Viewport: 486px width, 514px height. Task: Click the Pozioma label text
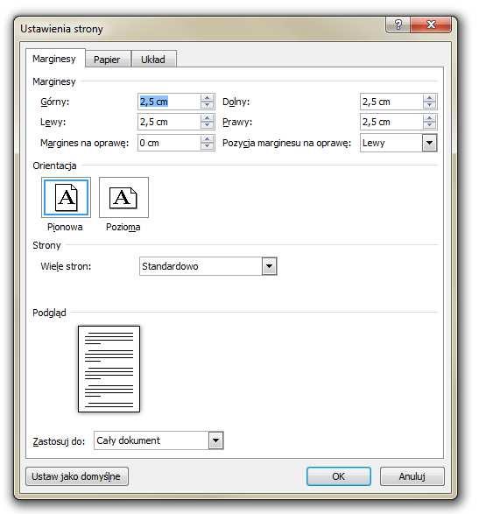123,227
